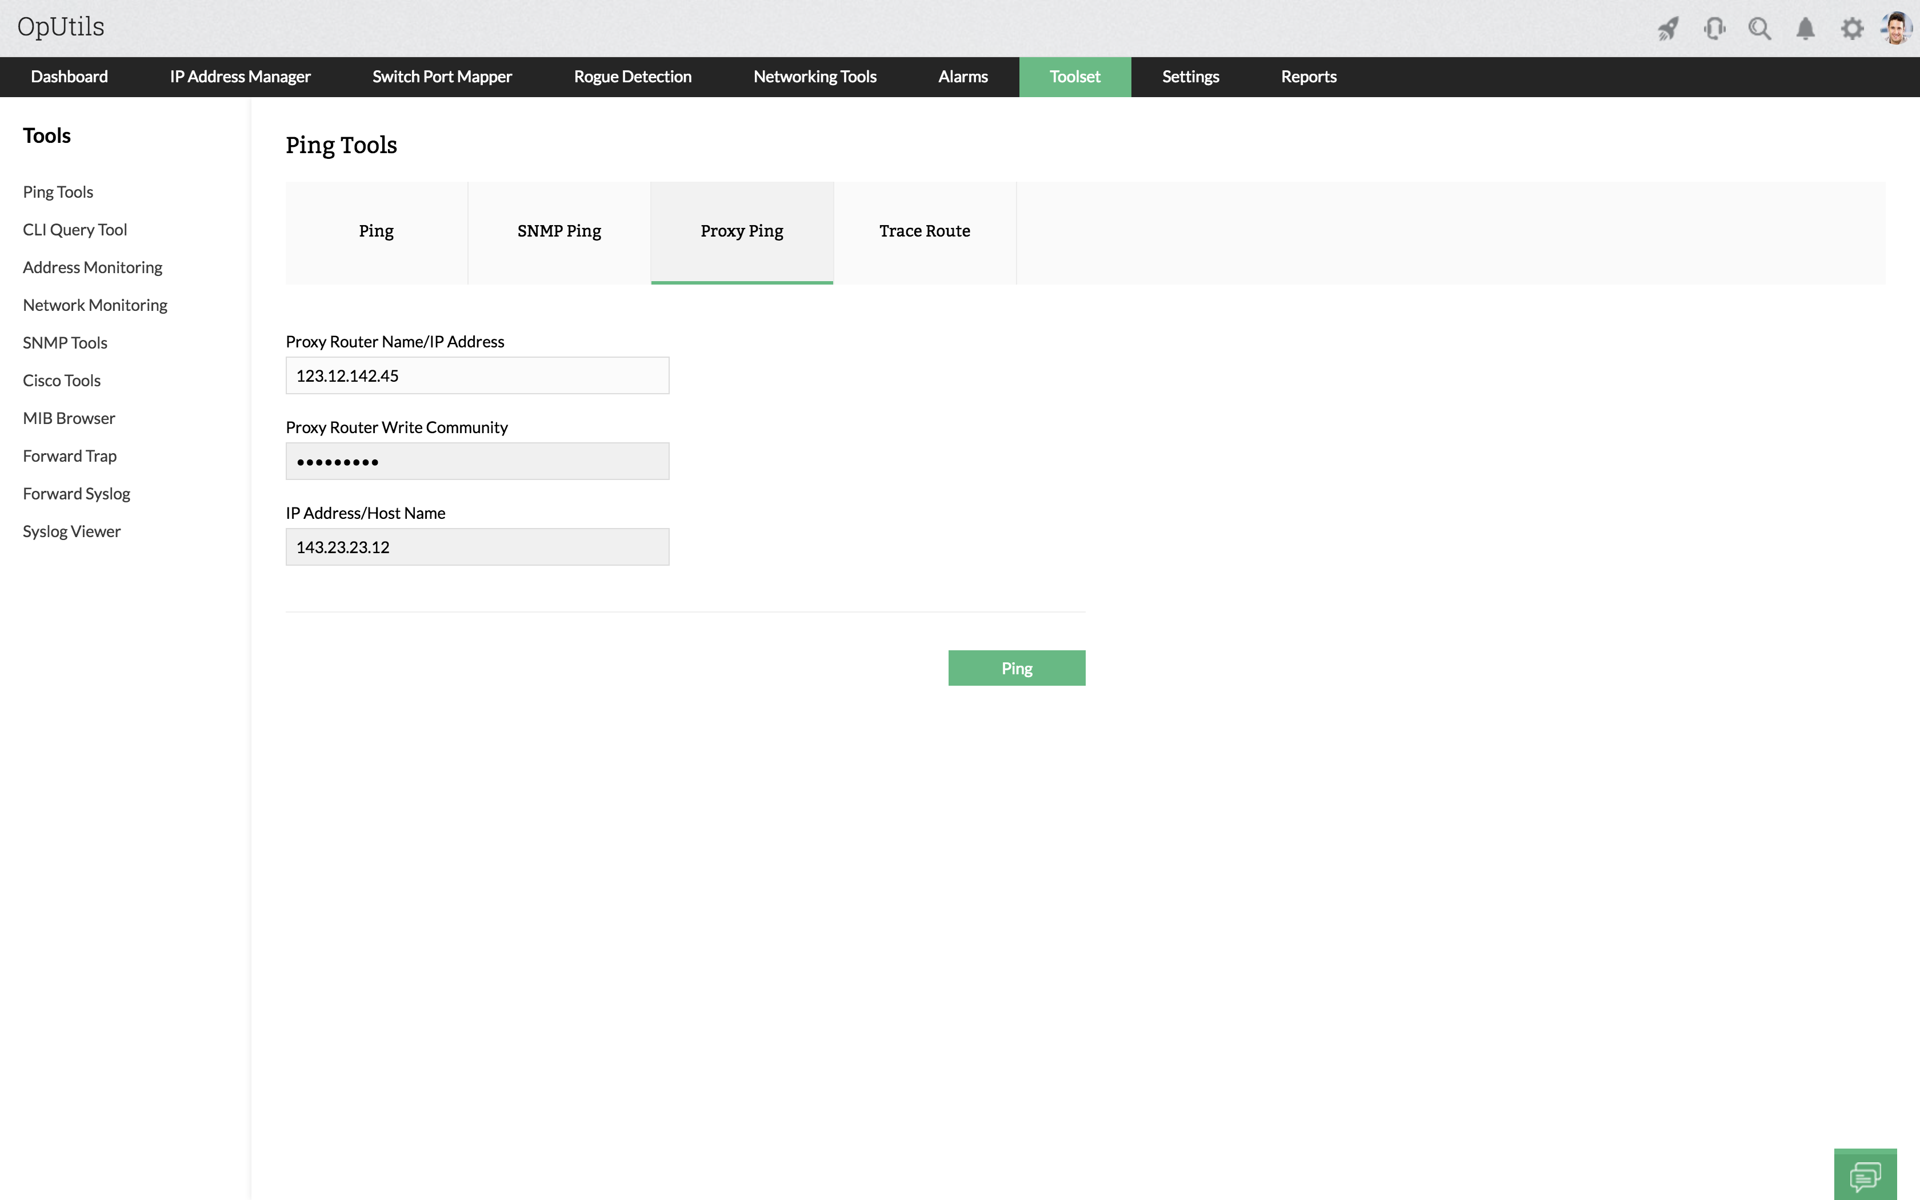The width and height of the screenshot is (1920, 1200).
Task: Select the Trace Route tab
Action: 925,231
